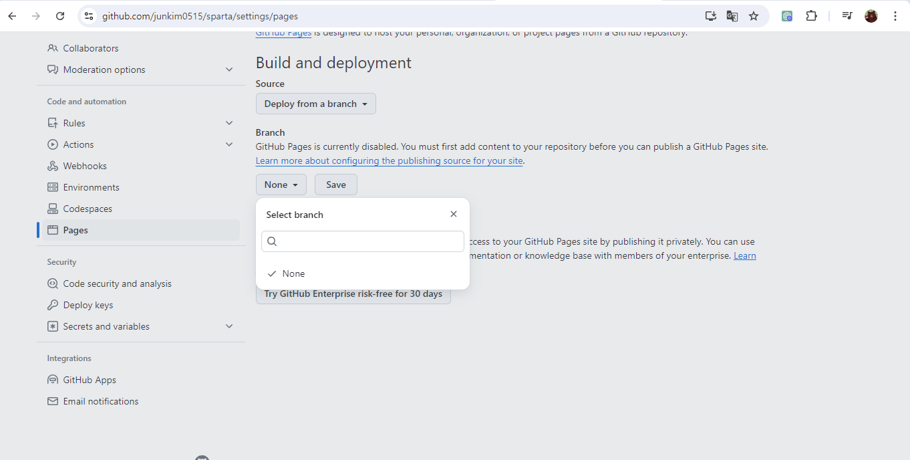Image resolution: width=910 pixels, height=460 pixels.
Task: Click the Codespaces icon in sidebar
Action: [x=53, y=209]
